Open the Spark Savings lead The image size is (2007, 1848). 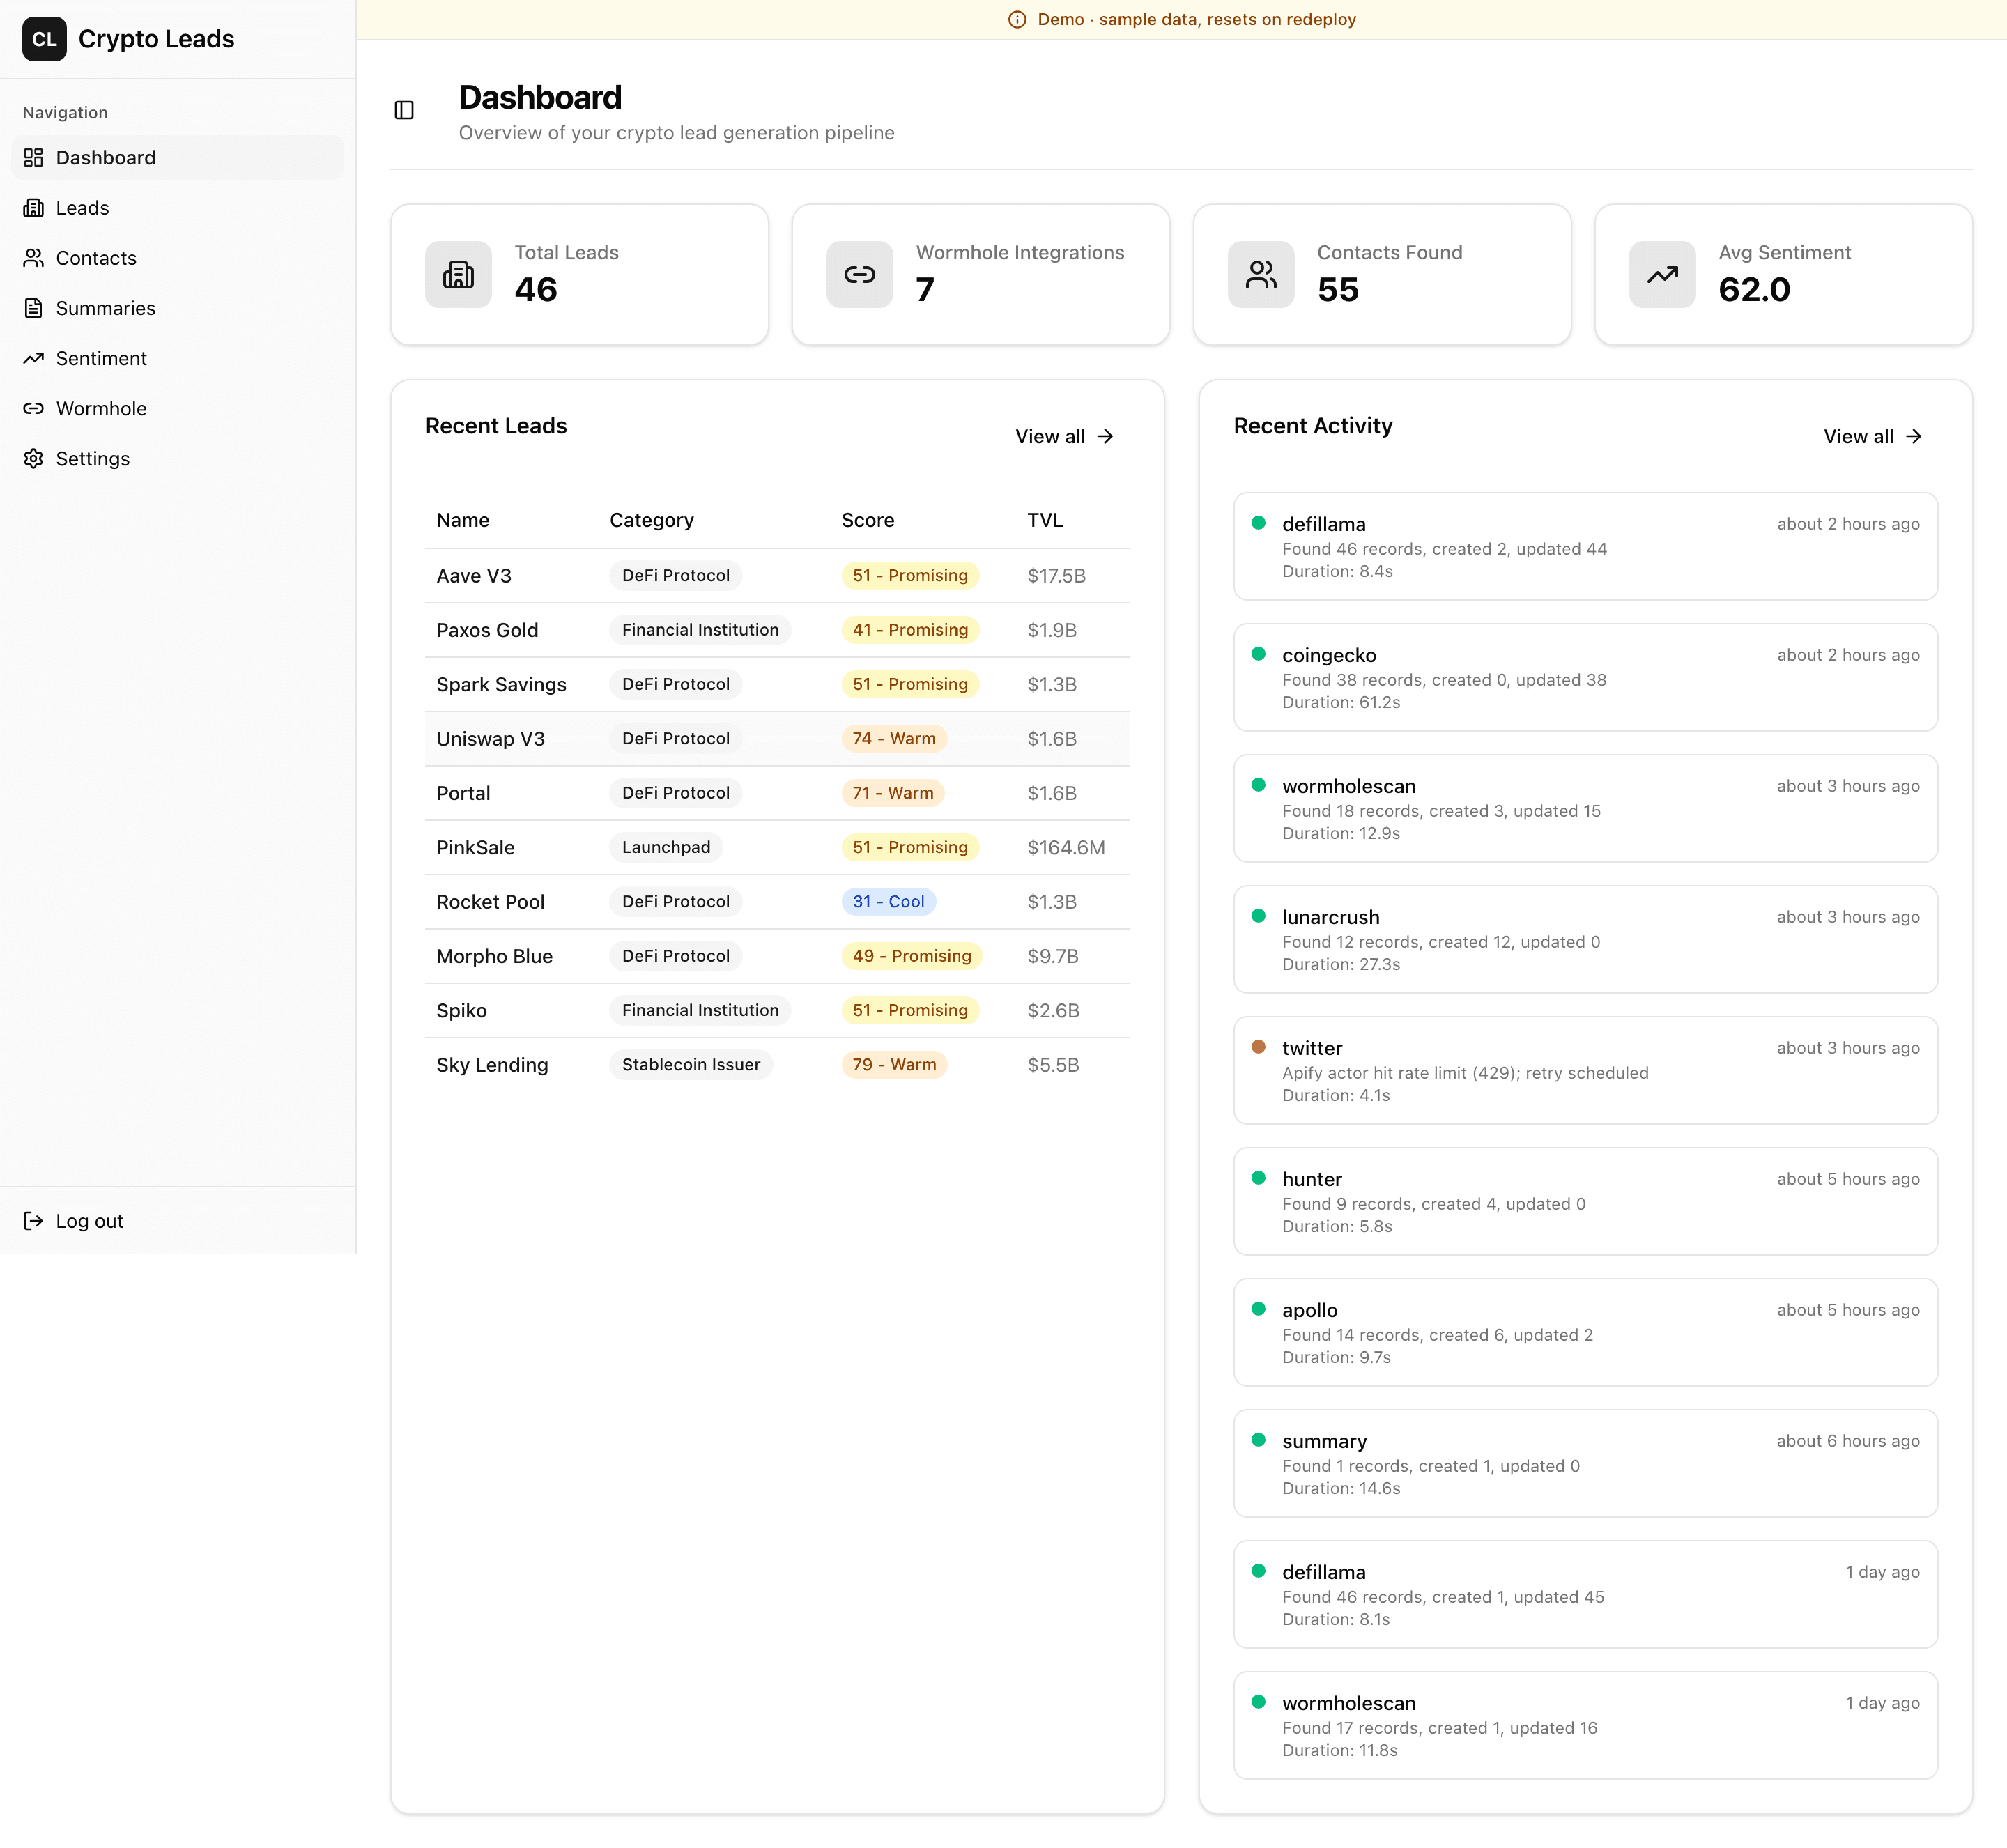click(501, 684)
